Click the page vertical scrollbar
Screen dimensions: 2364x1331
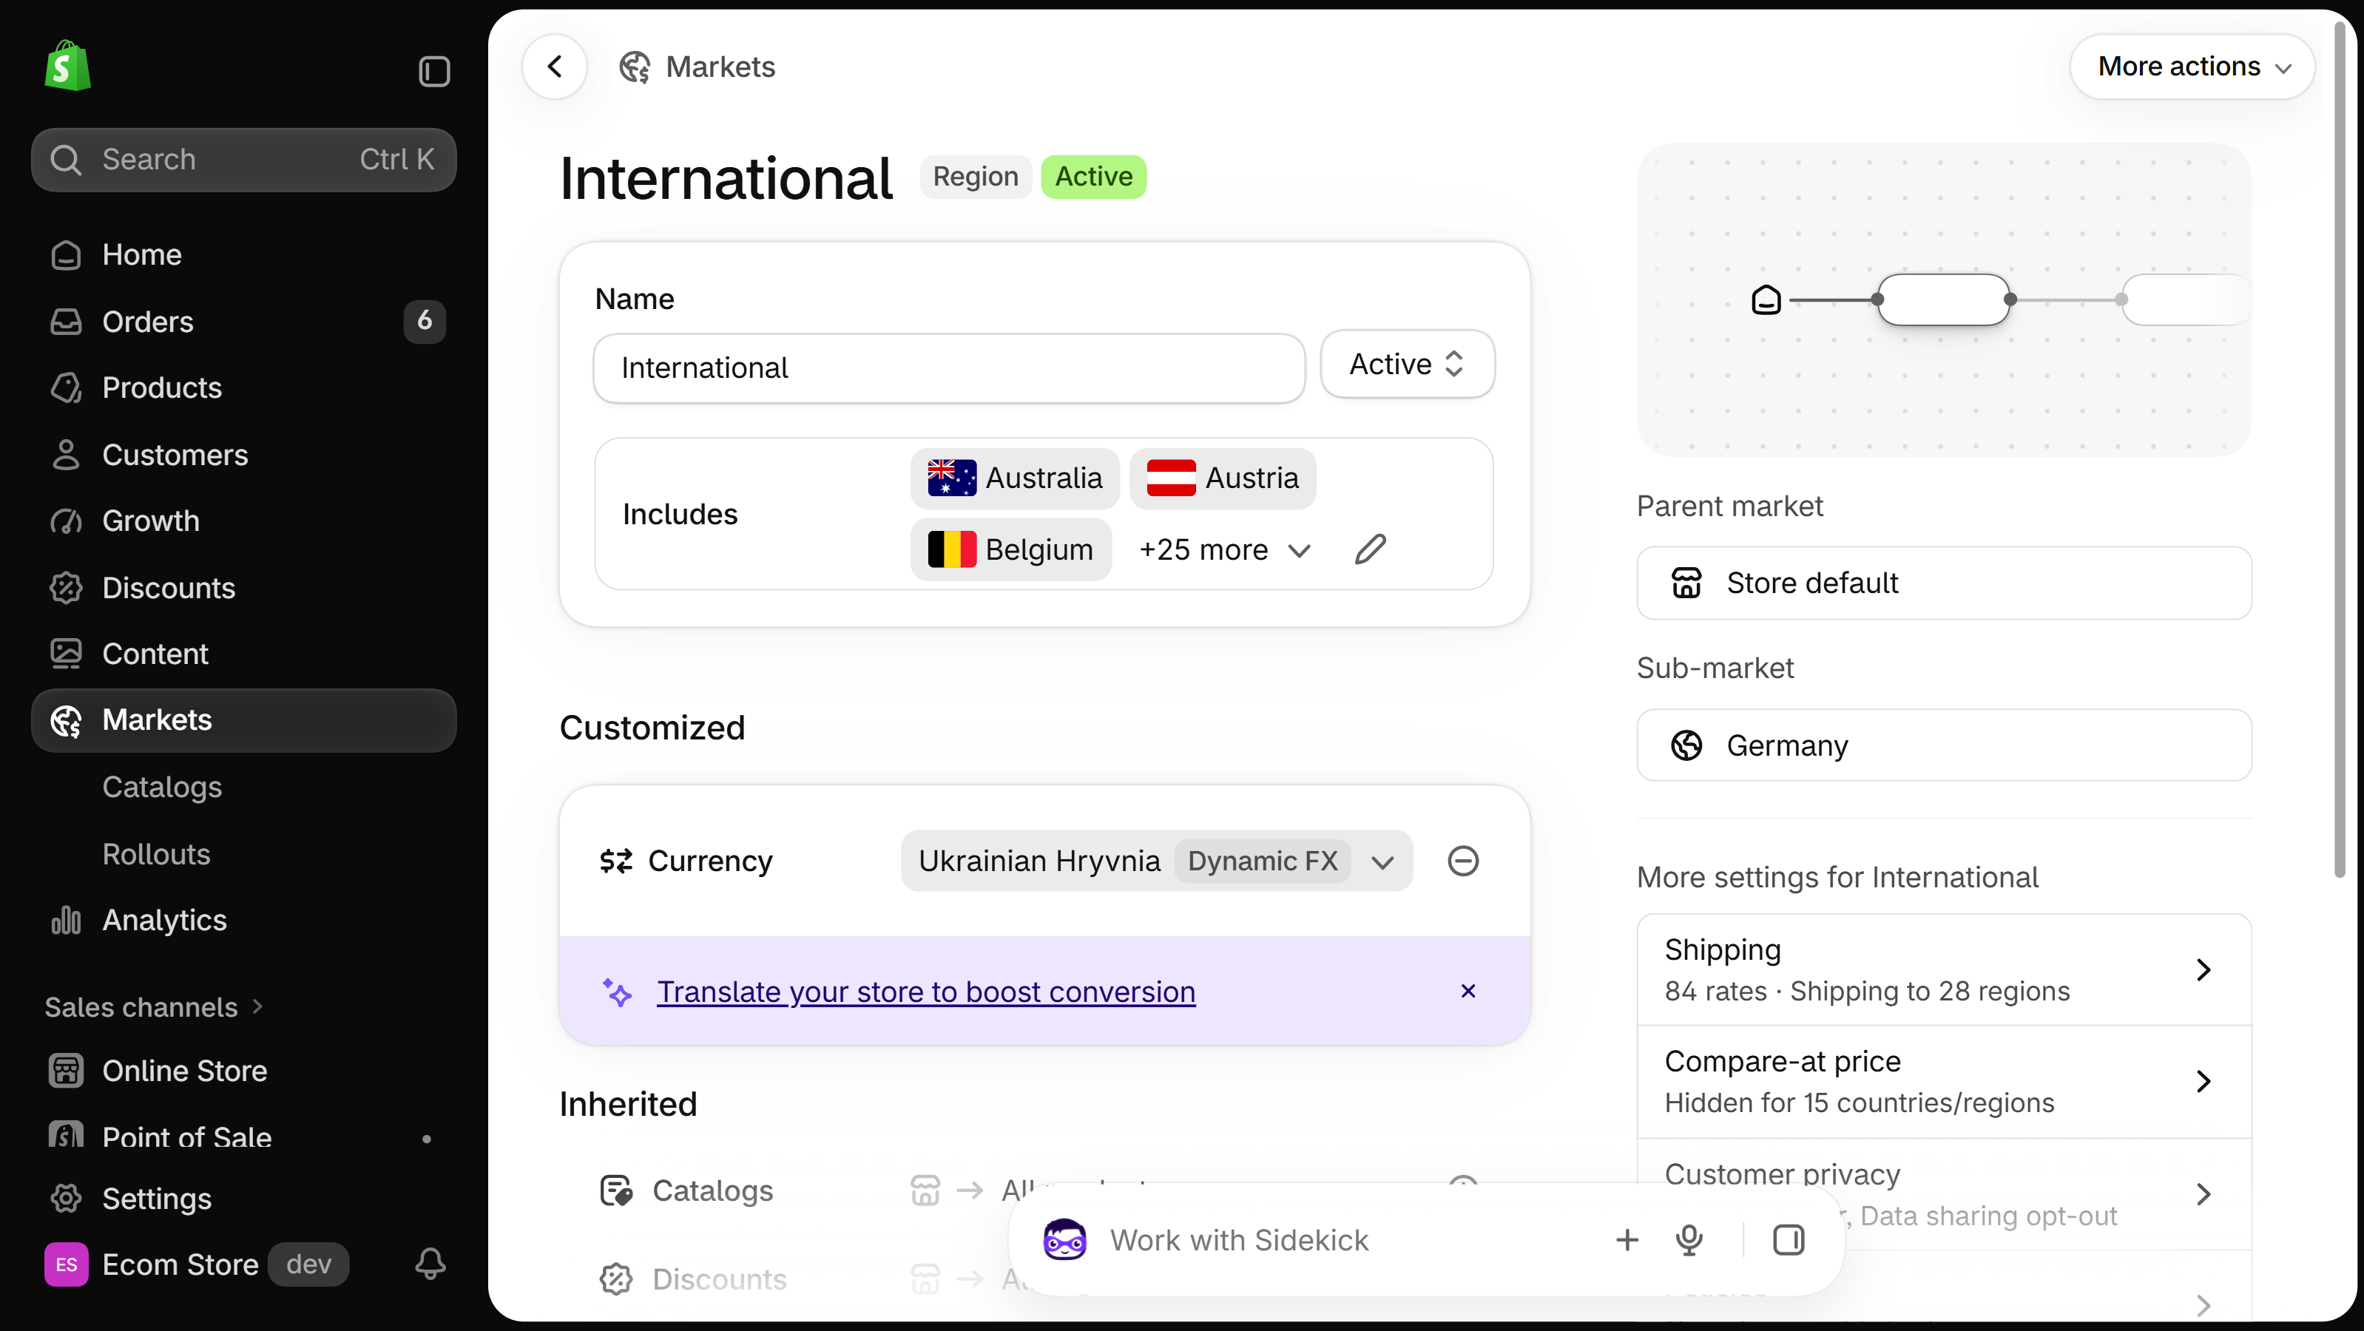(2340, 450)
